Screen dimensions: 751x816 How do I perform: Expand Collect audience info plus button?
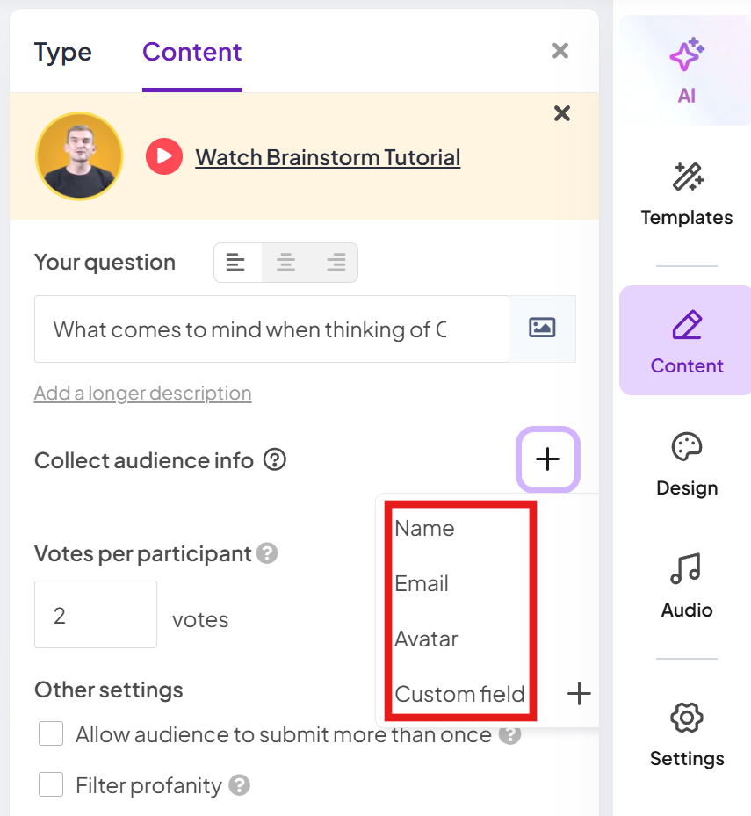pyautogui.click(x=547, y=459)
